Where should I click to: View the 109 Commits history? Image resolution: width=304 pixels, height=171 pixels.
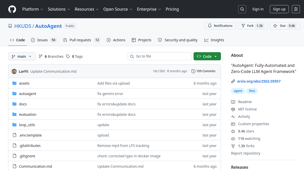pyautogui.click(x=203, y=71)
